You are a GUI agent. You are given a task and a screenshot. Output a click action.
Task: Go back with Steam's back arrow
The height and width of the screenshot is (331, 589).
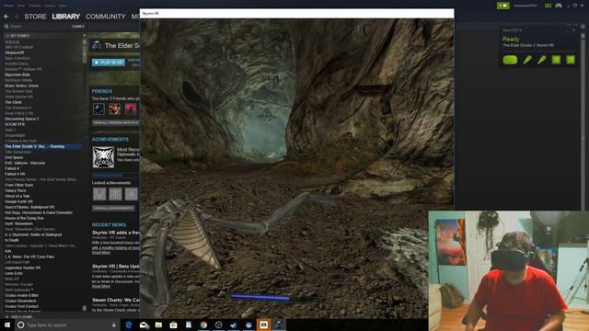pyautogui.click(x=6, y=17)
